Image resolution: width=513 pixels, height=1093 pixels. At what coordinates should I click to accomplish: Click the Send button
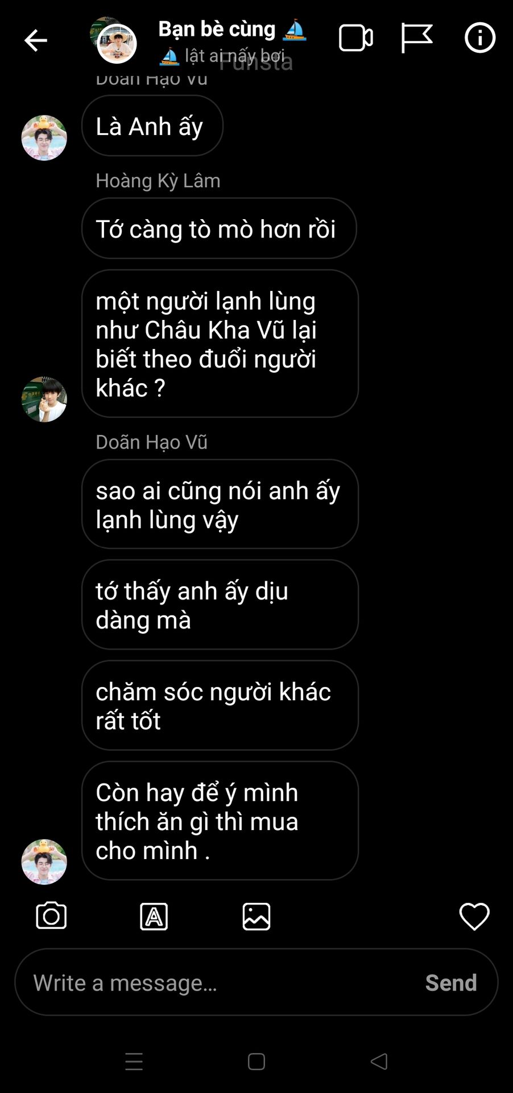point(451,983)
